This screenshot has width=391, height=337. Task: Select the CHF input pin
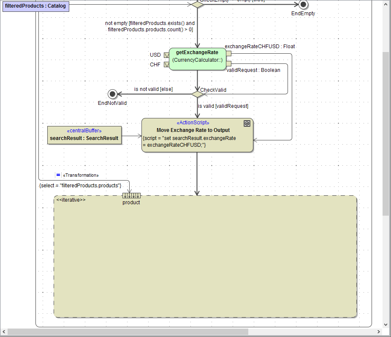166,65
